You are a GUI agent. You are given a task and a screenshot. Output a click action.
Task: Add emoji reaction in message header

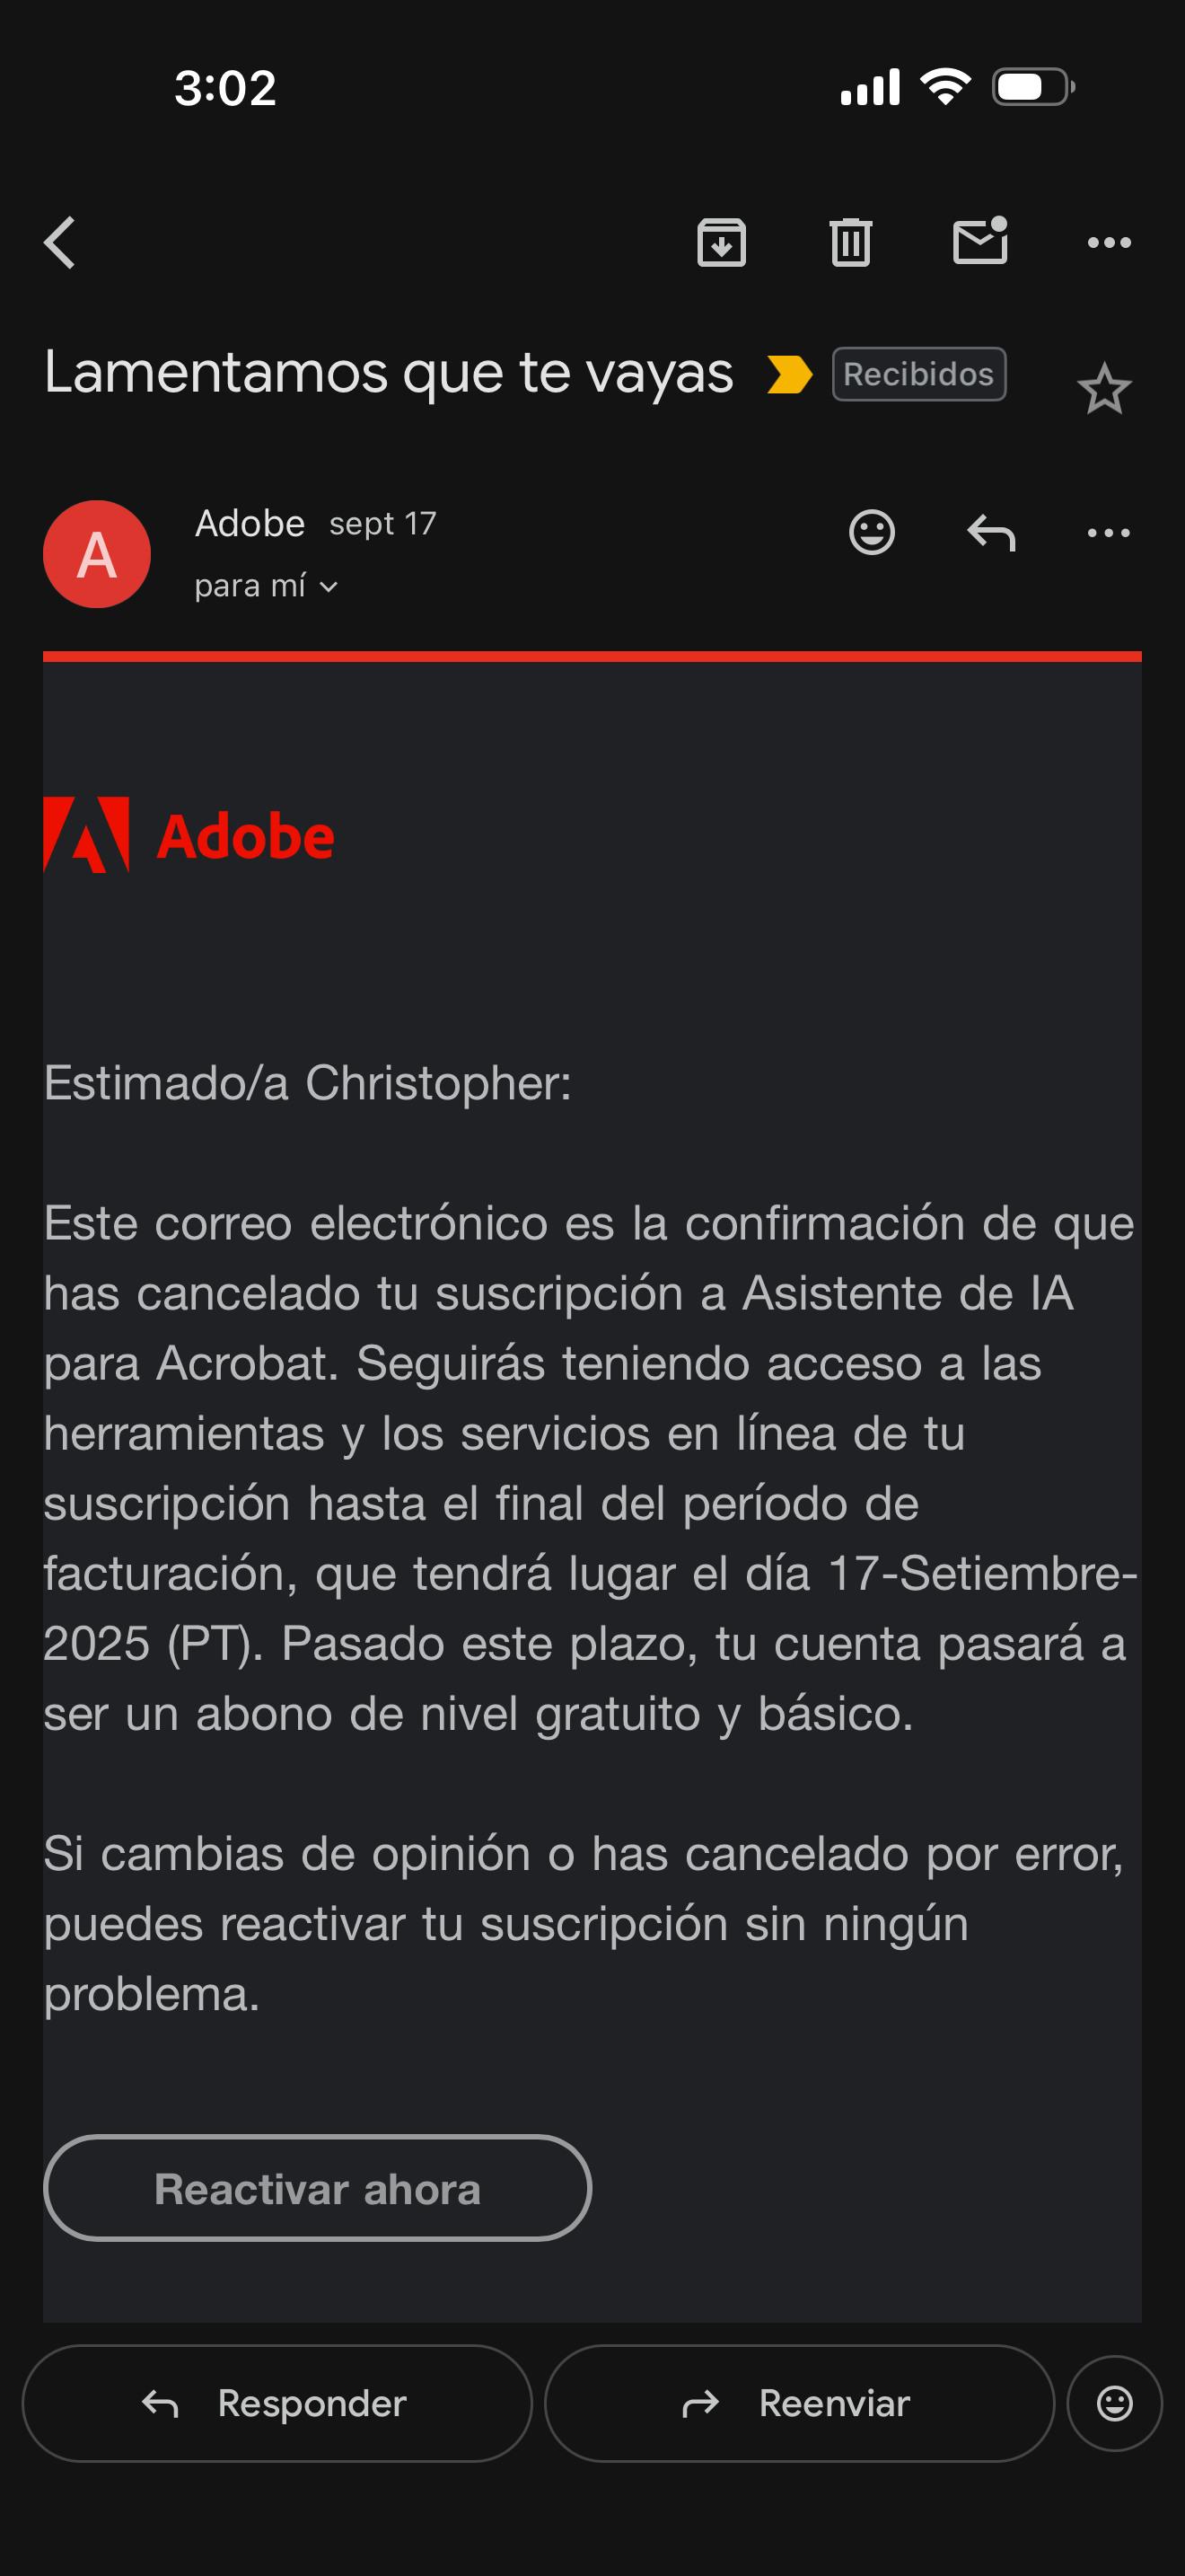(872, 532)
